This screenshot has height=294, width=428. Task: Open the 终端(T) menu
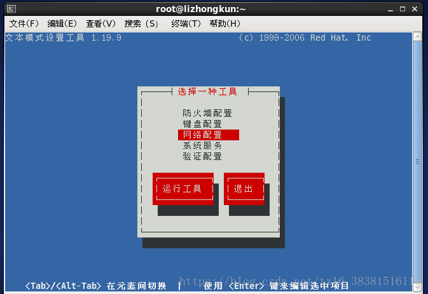(186, 23)
